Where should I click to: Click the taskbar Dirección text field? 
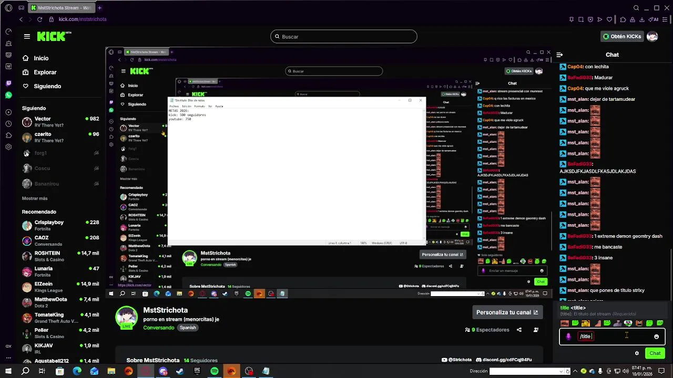coord(527,371)
